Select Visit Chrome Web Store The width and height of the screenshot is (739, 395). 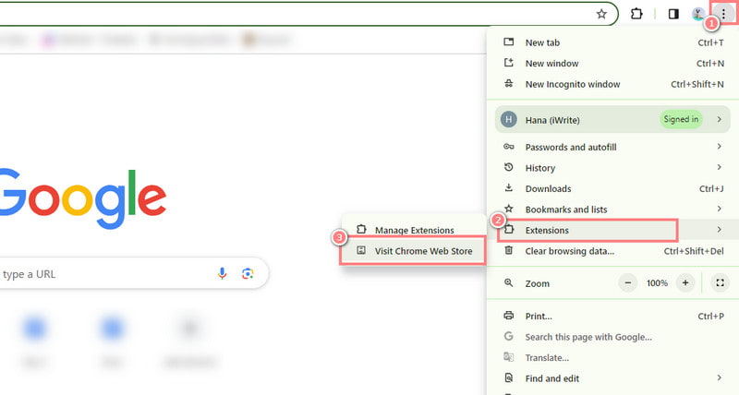point(413,251)
